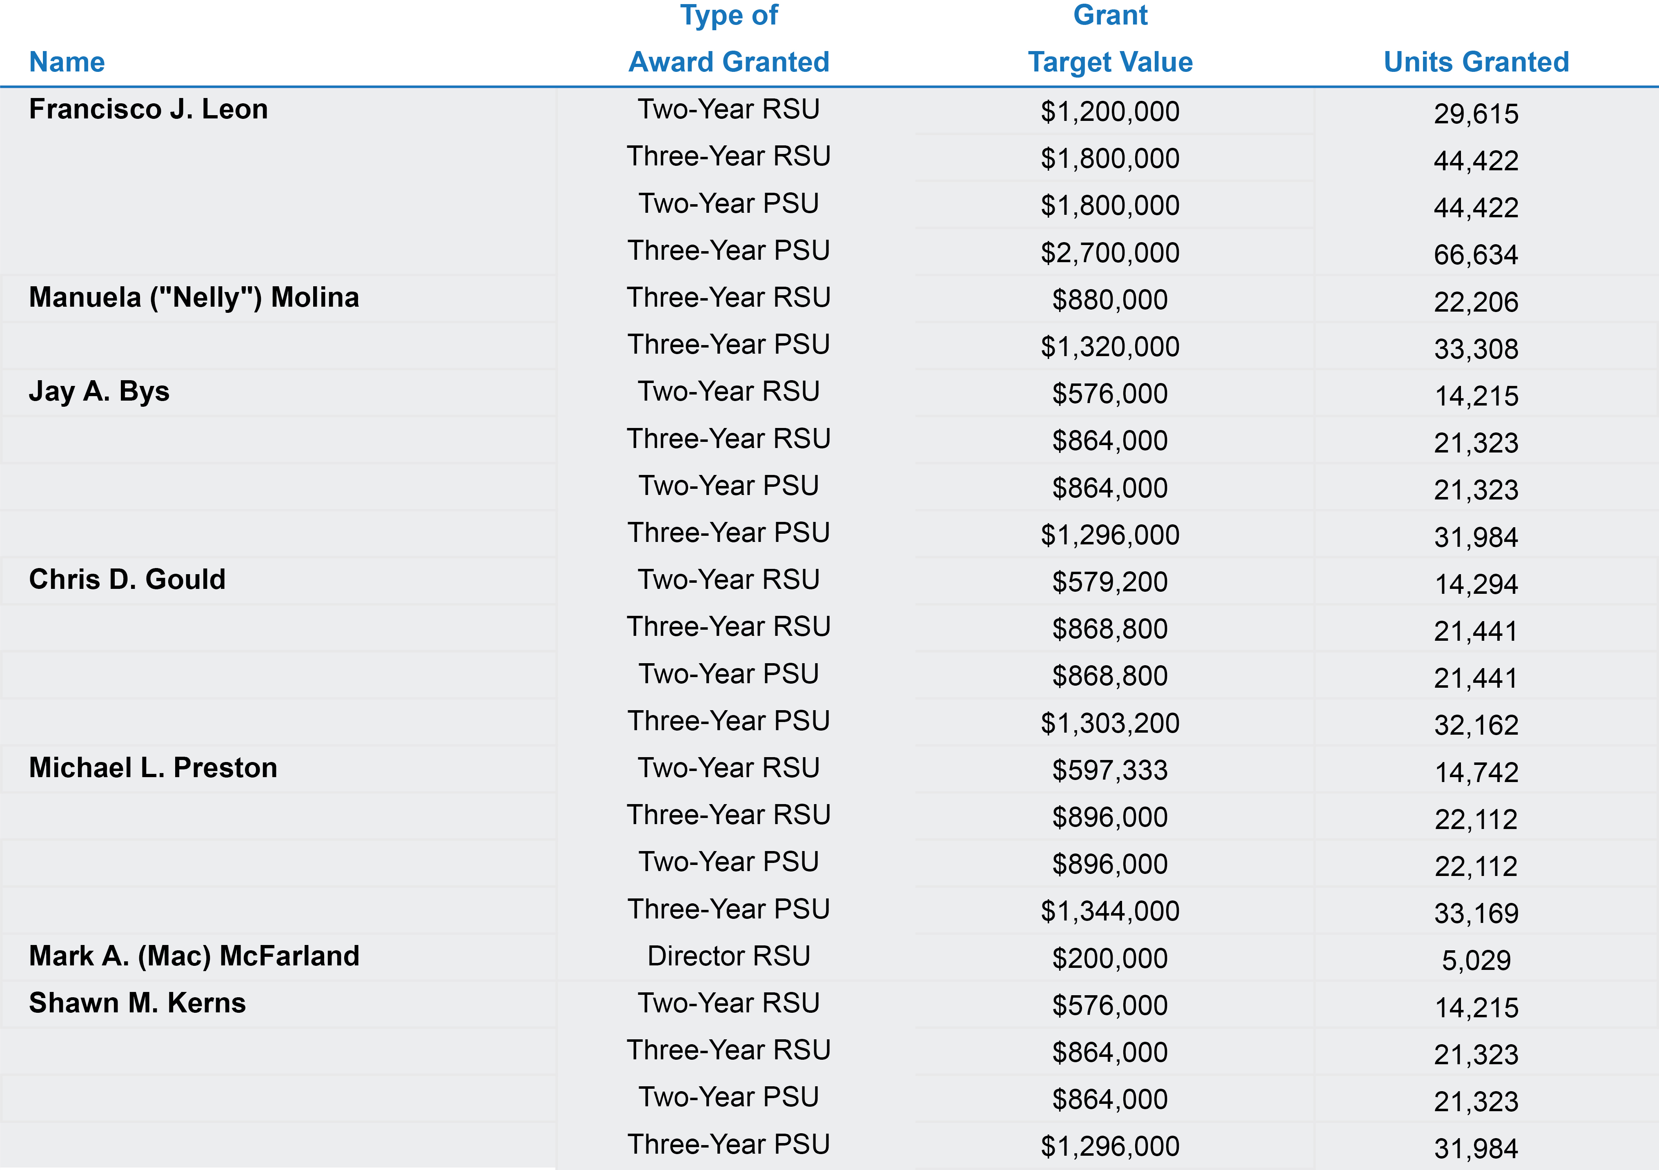Select the Manuela ("Nelly") Molina name cell
Image resolution: width=1659 pixels, height=1170 pixels.
[x=194, y=298]
